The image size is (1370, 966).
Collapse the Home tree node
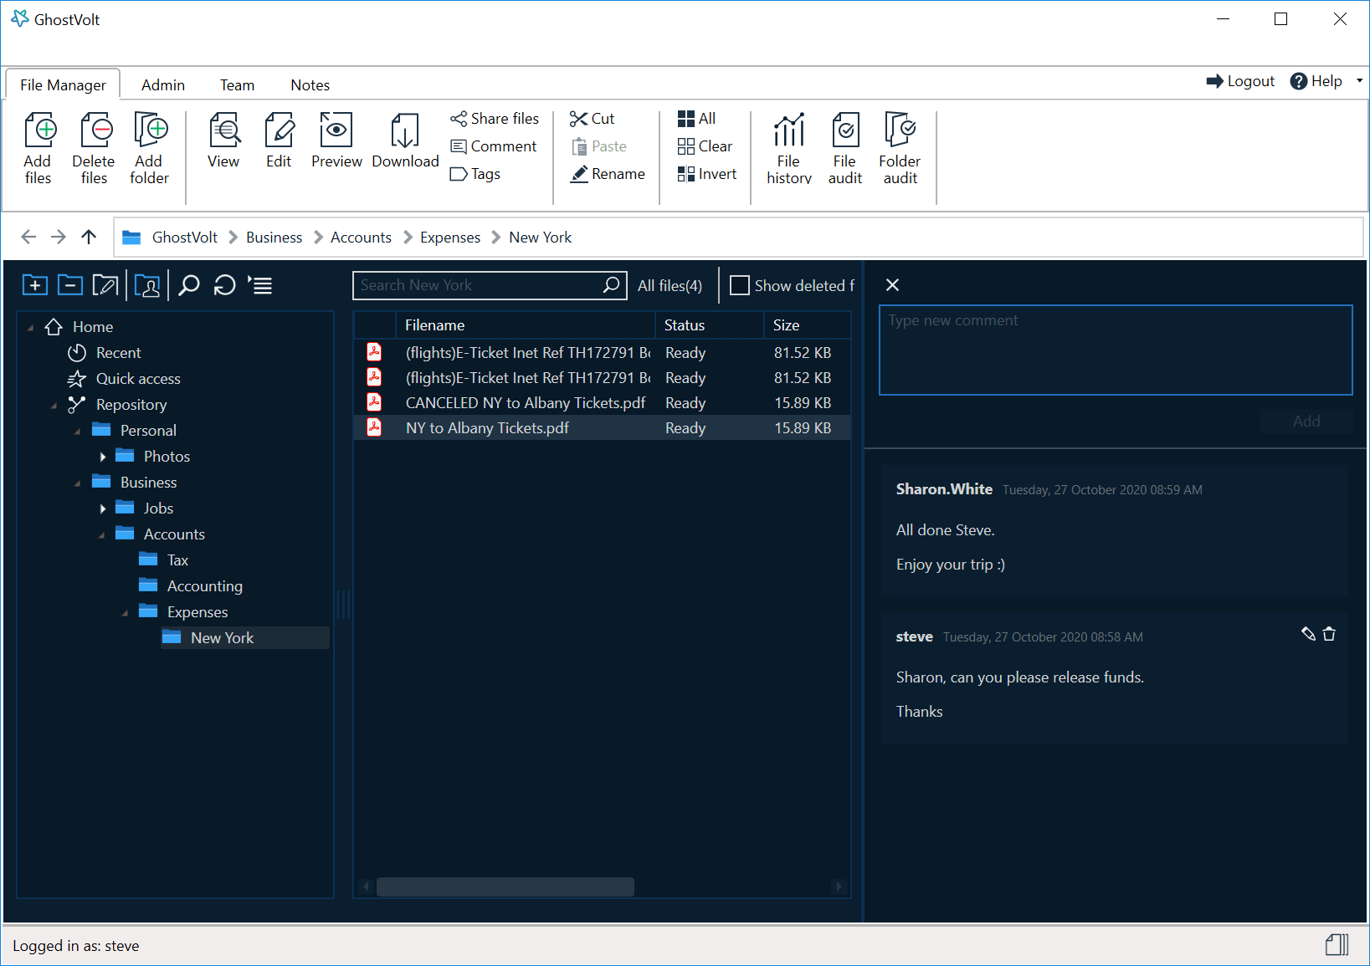pos(30,328)
